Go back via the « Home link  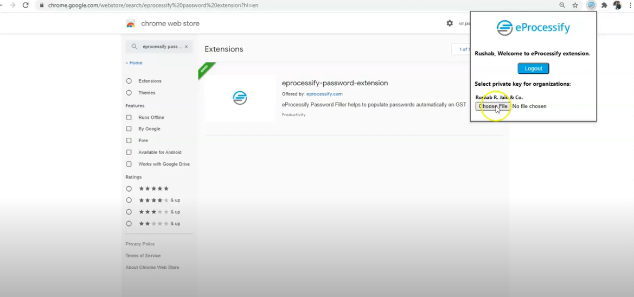click(x=134, y=63)
